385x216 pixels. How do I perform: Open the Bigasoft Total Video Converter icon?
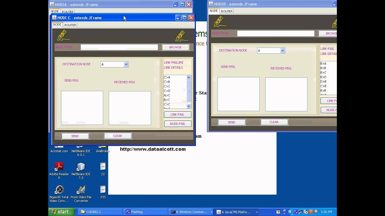60,190
